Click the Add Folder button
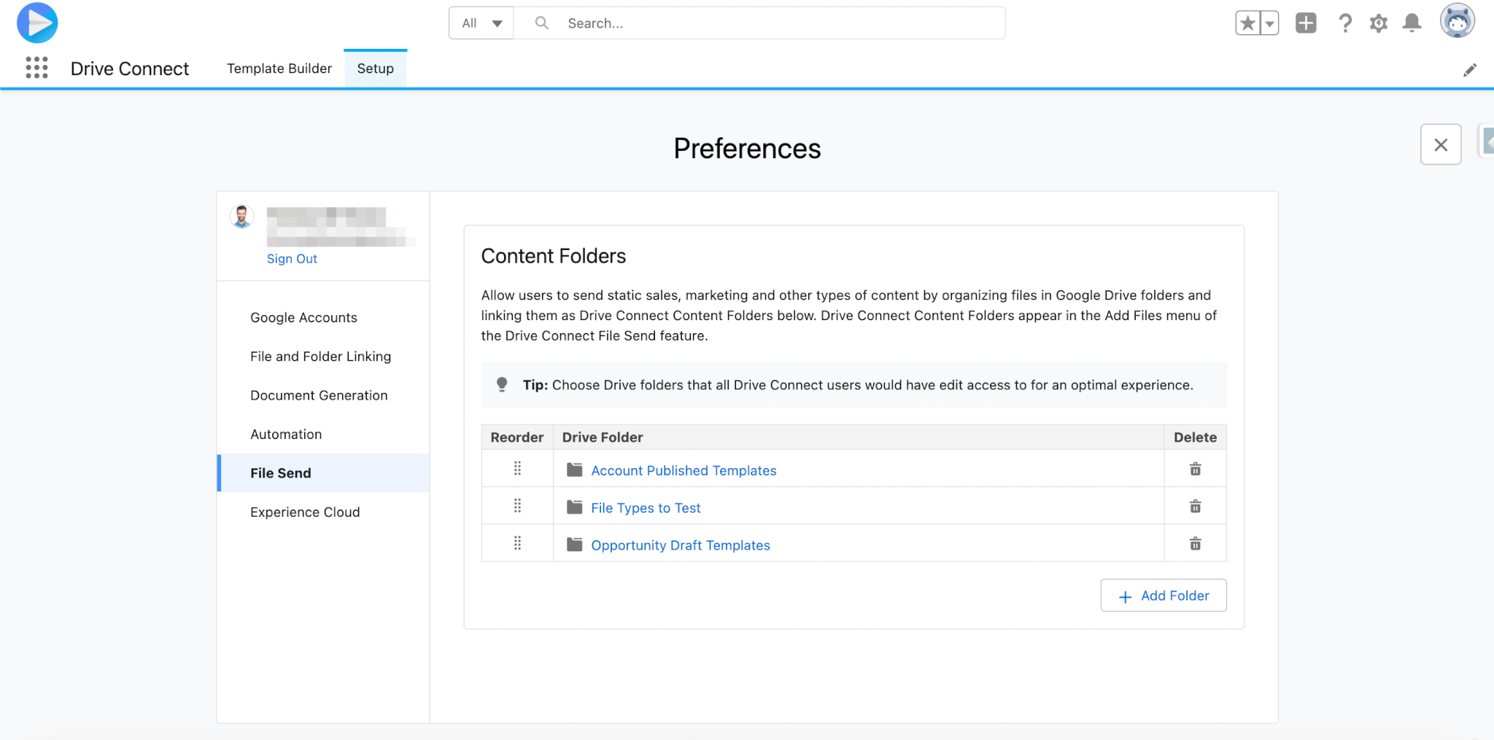This screenshot has height=740, width=1494. pyautogui.click(x=1164, y=596)
